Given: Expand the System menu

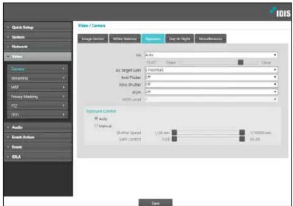Looking at the screenshot, I should point(38,37).
